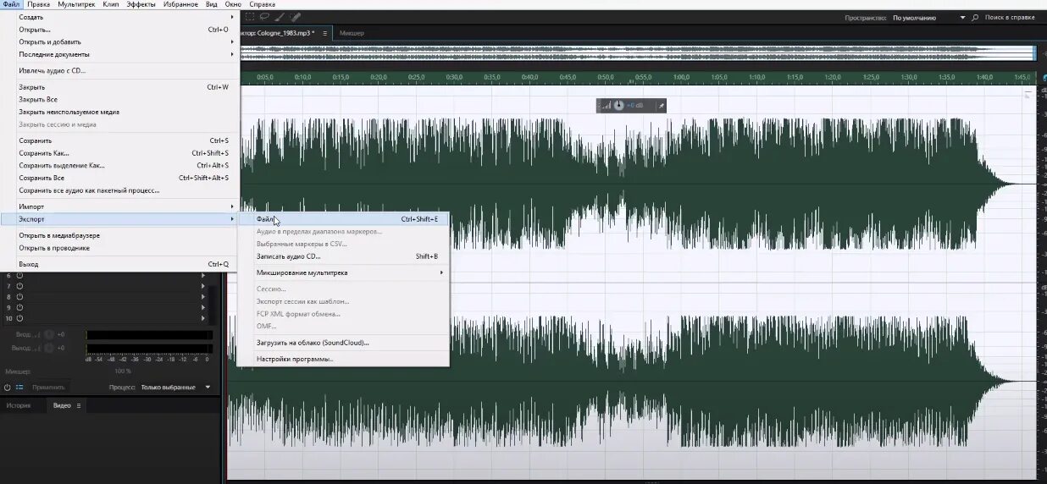Expand effect slot 8 arrow menu
The width and height of the screenshot is (1047, 484).
(x=202, y=297)
